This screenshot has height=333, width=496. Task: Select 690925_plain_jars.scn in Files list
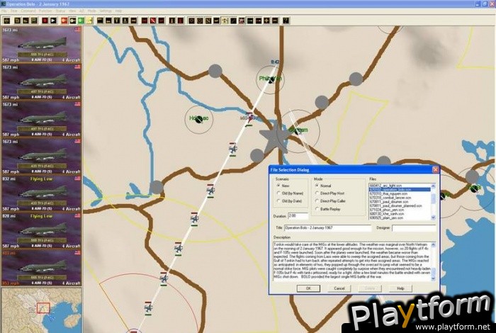400,218
